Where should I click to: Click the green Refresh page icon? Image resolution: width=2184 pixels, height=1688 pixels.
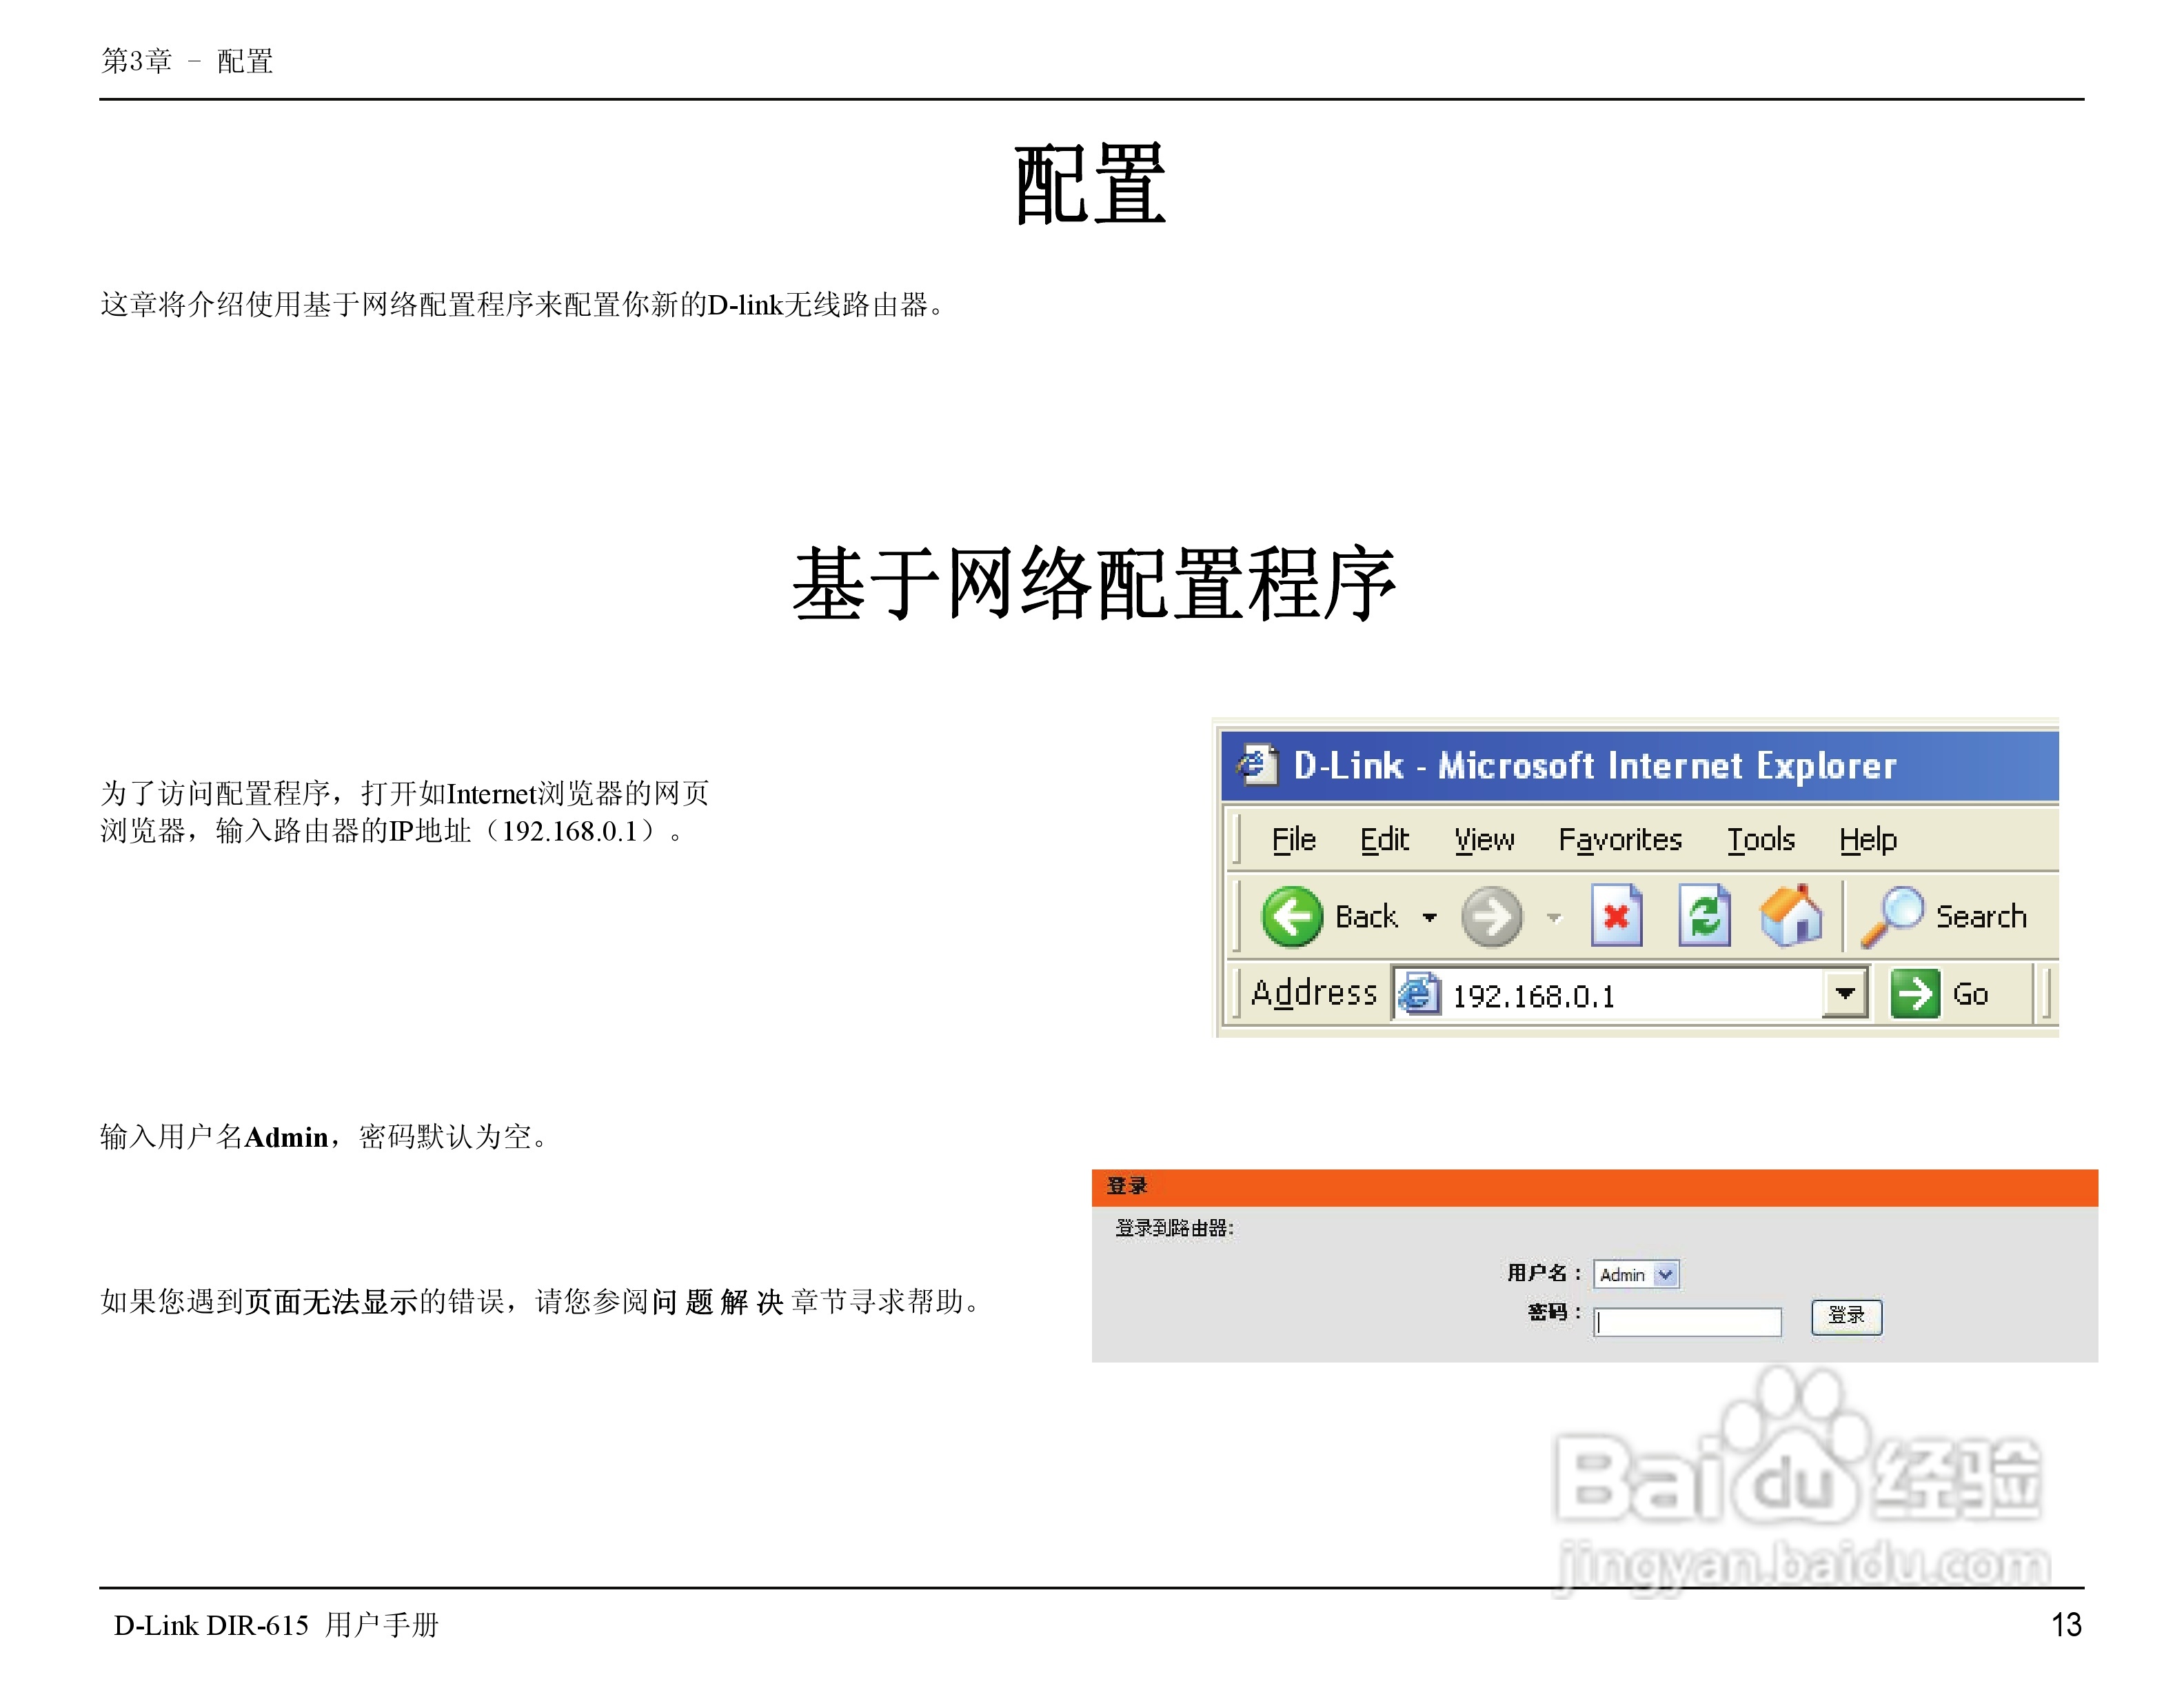[x=1704, y=915]
